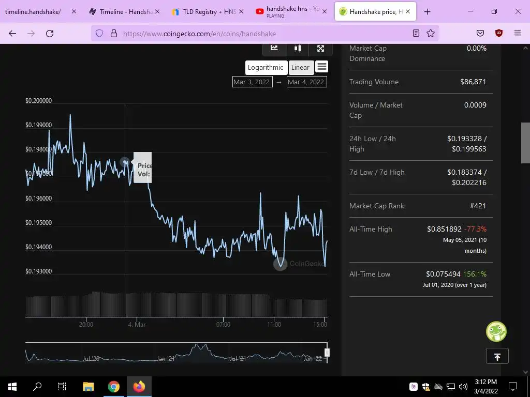Viewport: 530px width, 397px height.
Task: Click the range navigator right handle
Action: tap(327, 353)
